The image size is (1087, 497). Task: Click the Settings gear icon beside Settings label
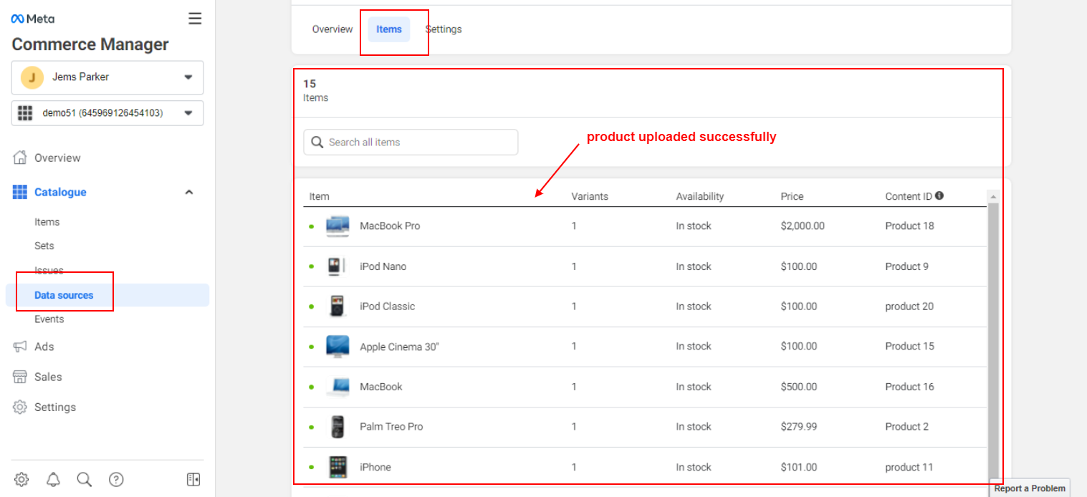pos(20,407)
